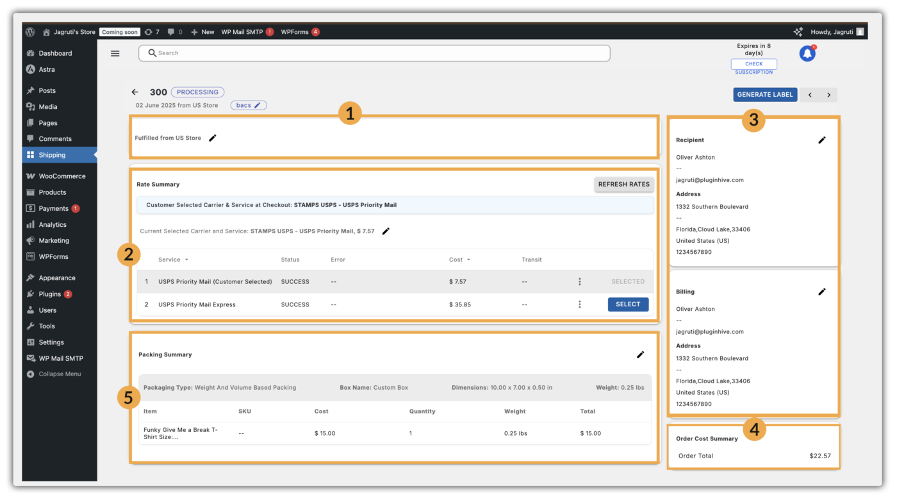Toggle the hamburger menu next to search
The width and height of the screenshot is (897, 498).
pos(115,53)
